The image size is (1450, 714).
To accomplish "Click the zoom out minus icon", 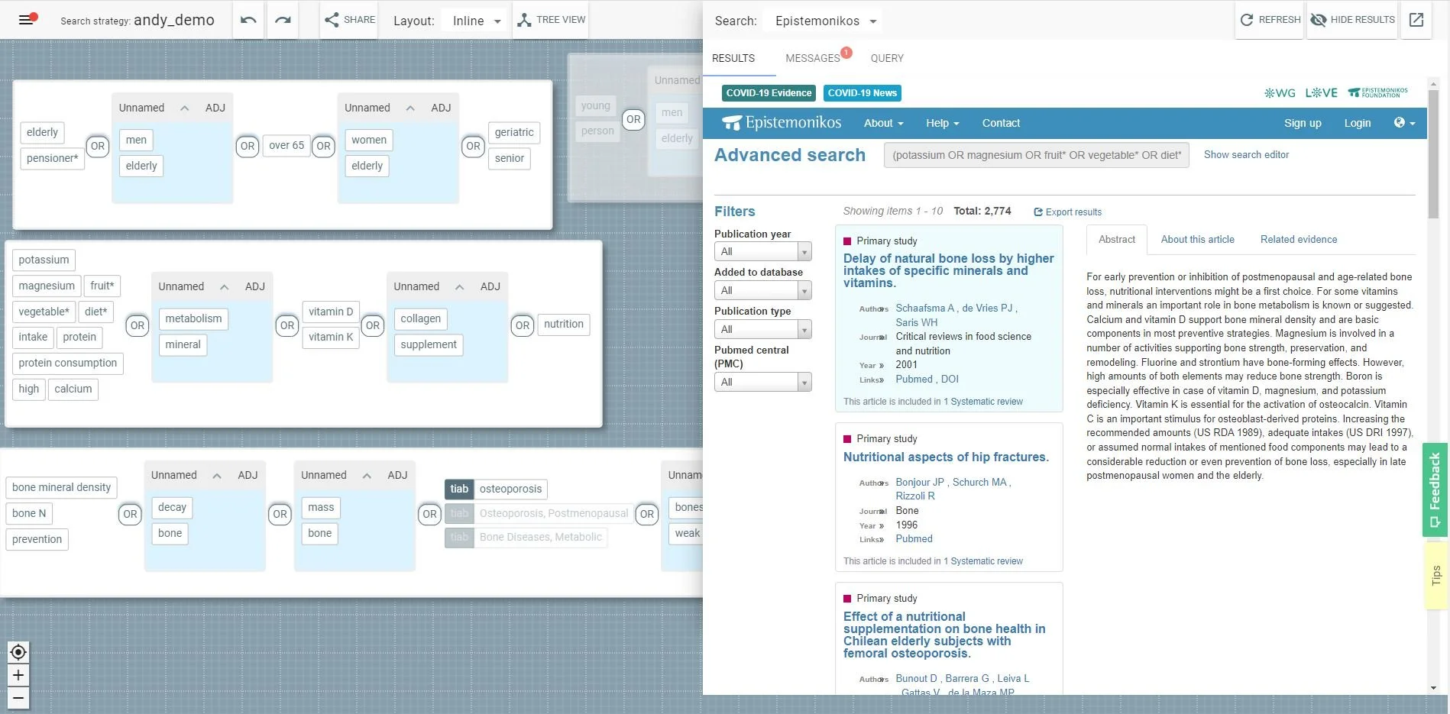I will click(x=18, y=698).
